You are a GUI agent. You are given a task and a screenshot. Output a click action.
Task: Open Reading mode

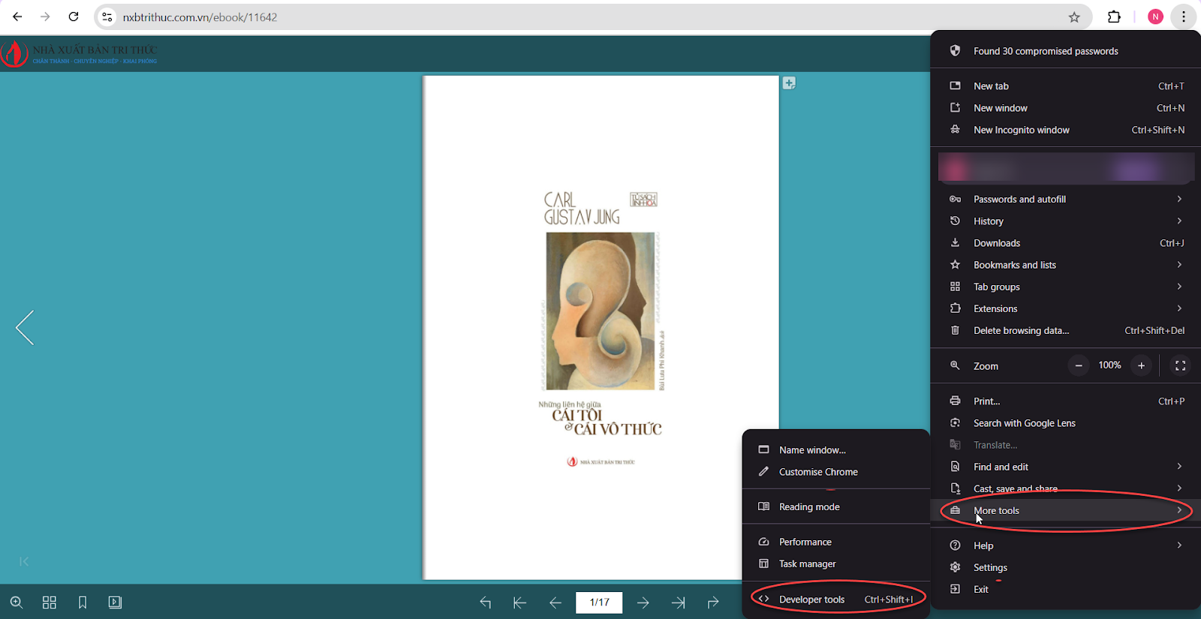point(836,507)
